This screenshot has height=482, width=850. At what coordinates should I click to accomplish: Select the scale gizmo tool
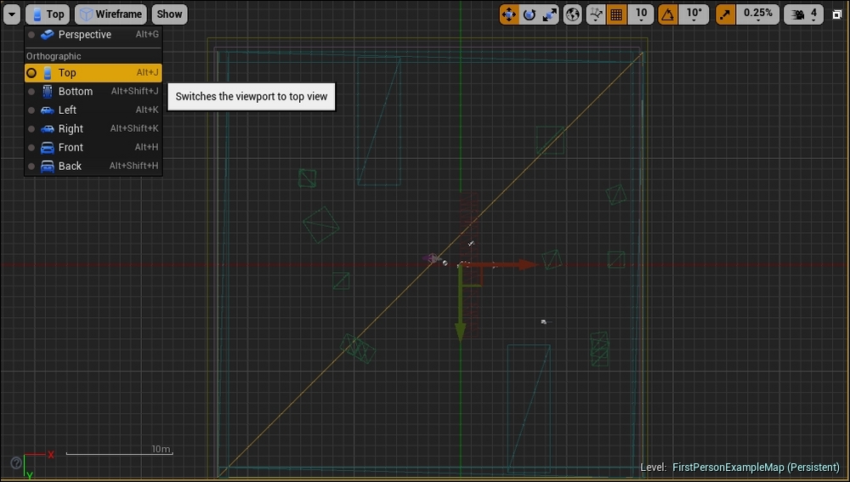(x=550, y=14)
